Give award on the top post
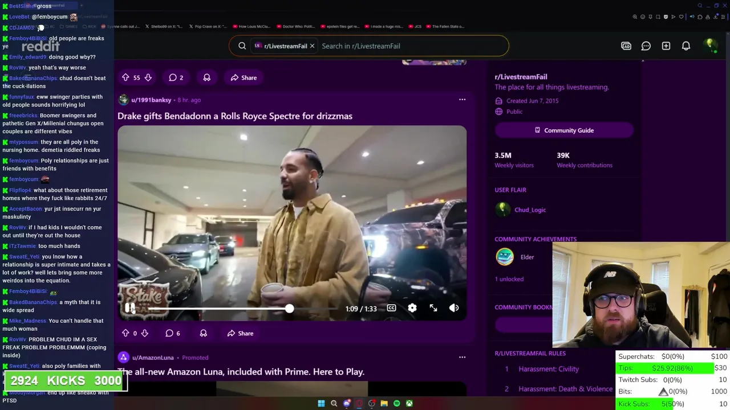730x410 pixels. pyautogui.click(x=207, y=77)
